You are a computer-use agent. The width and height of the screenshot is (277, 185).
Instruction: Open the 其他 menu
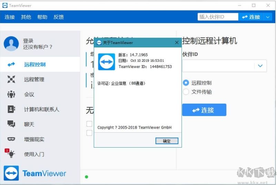pos(26,17)
